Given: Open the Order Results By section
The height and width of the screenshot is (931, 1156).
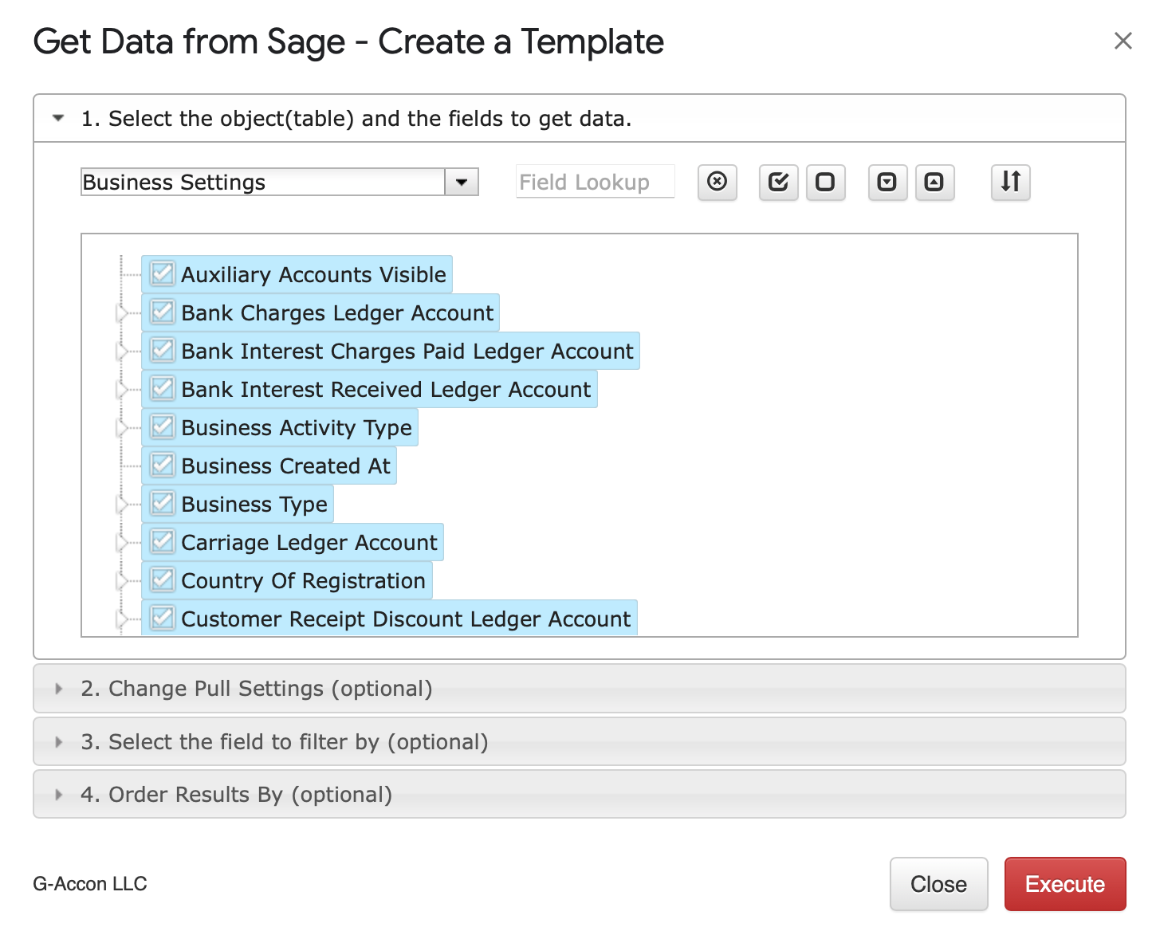Looking at the screenshot, I should pos(236,795).
